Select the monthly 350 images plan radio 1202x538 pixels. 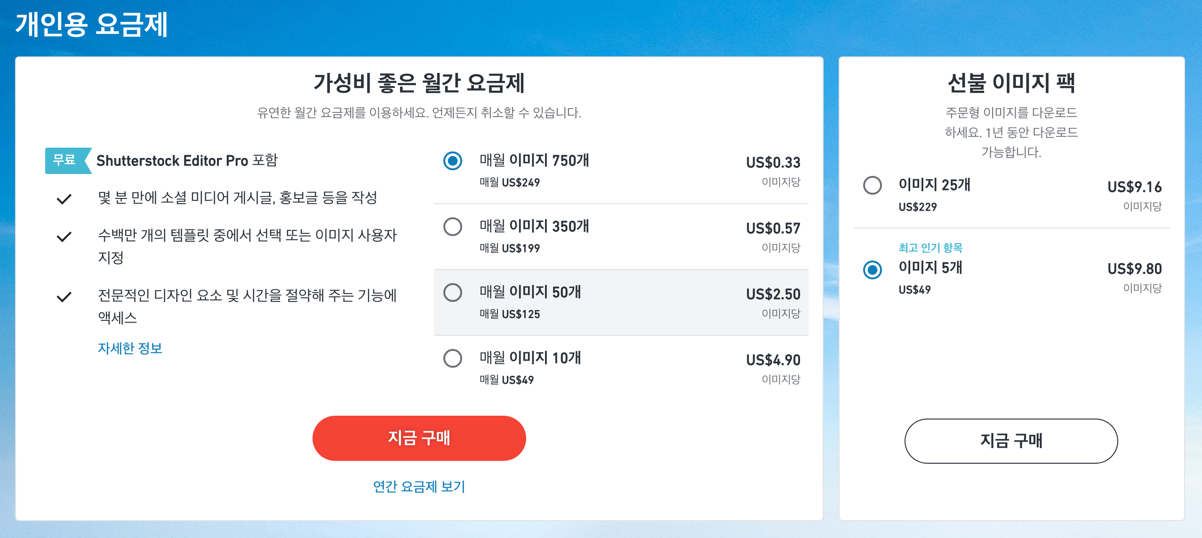pyautogui.click(x=453, y=227)
